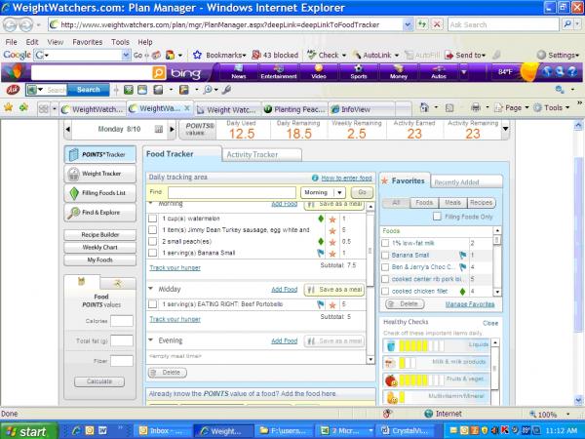
Task: Open Bing toolbar News
Action: (x=239, y=71)
